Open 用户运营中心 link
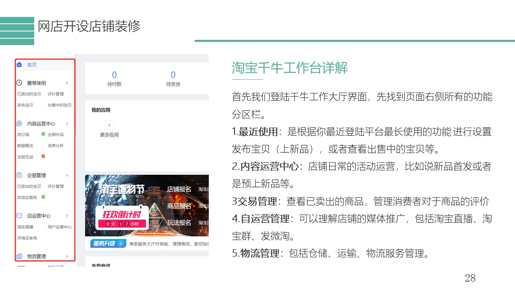This screenshot has width=515, height=290. pos(60,227)
